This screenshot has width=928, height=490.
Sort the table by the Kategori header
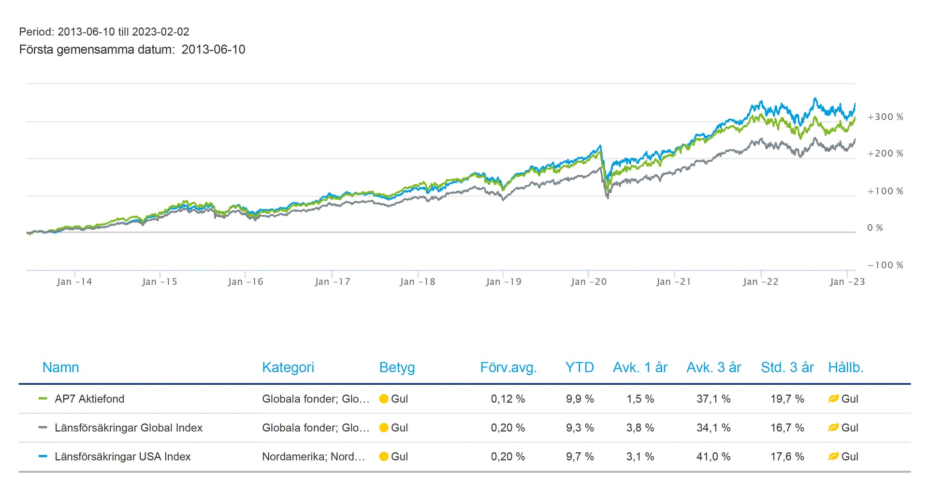288,367
